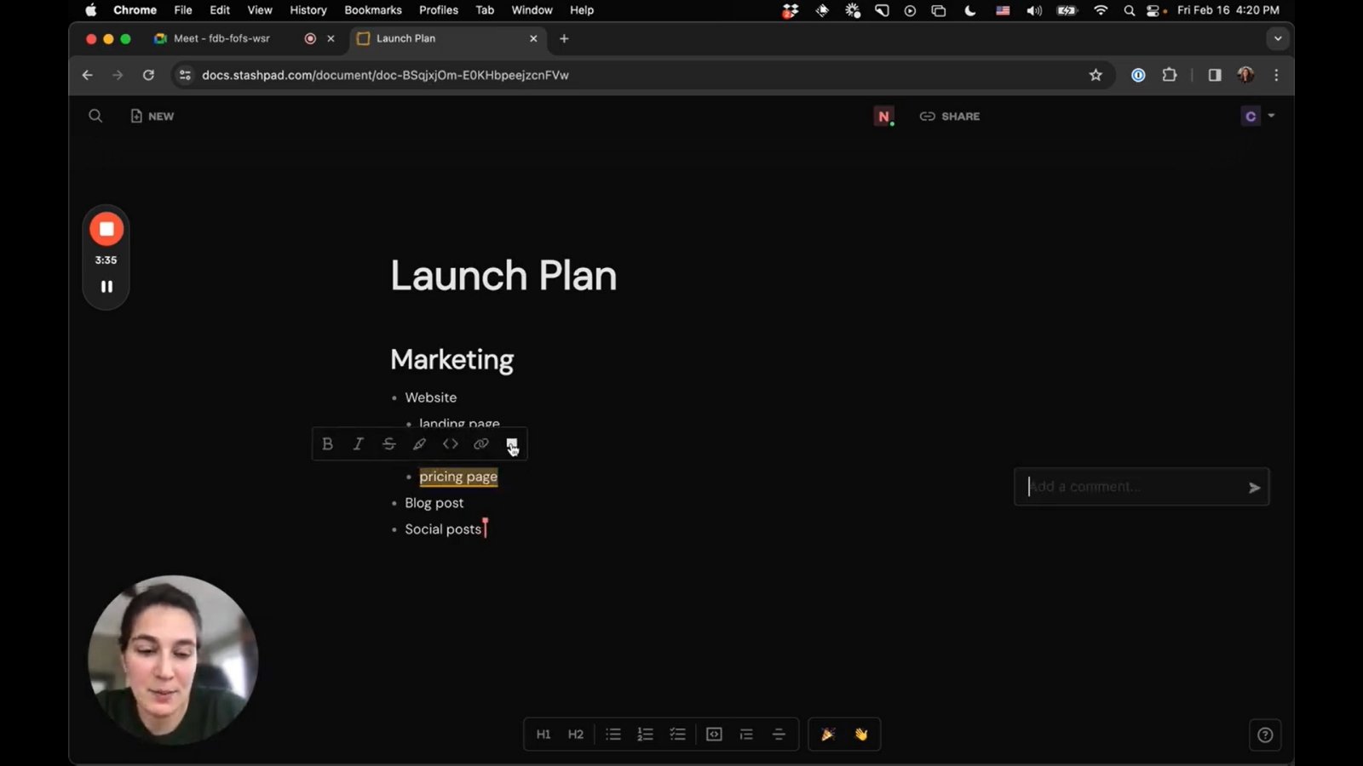Create a NEW document
Viewport: 1363px width, 766px height.
point(152,117)
